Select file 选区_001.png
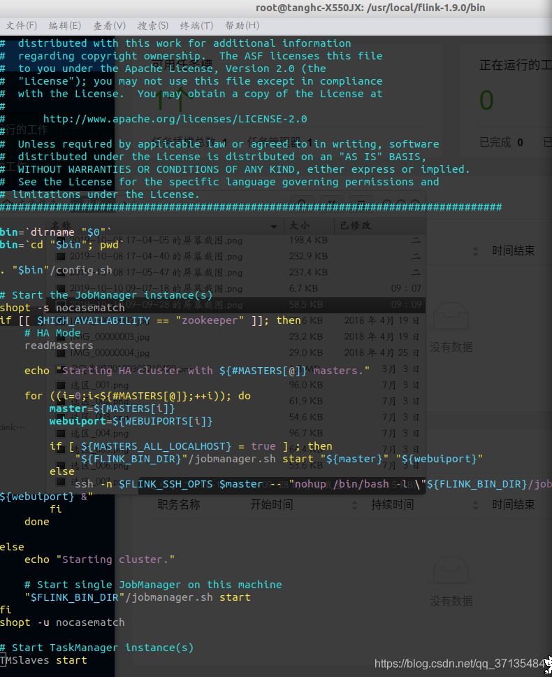The image size is (552, 677). coord(100,385)
